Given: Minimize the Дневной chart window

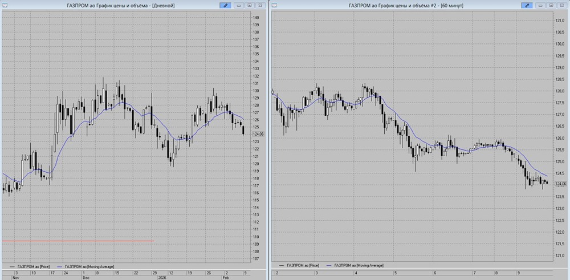Looking at the screenshot, I should pos(239,5).
